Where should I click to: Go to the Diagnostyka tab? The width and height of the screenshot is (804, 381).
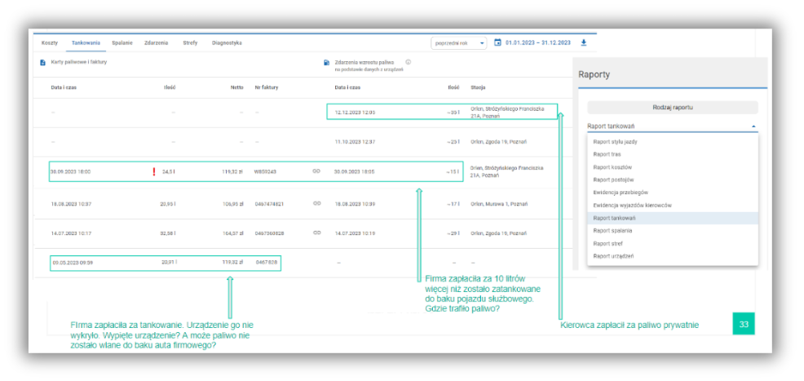227,42
